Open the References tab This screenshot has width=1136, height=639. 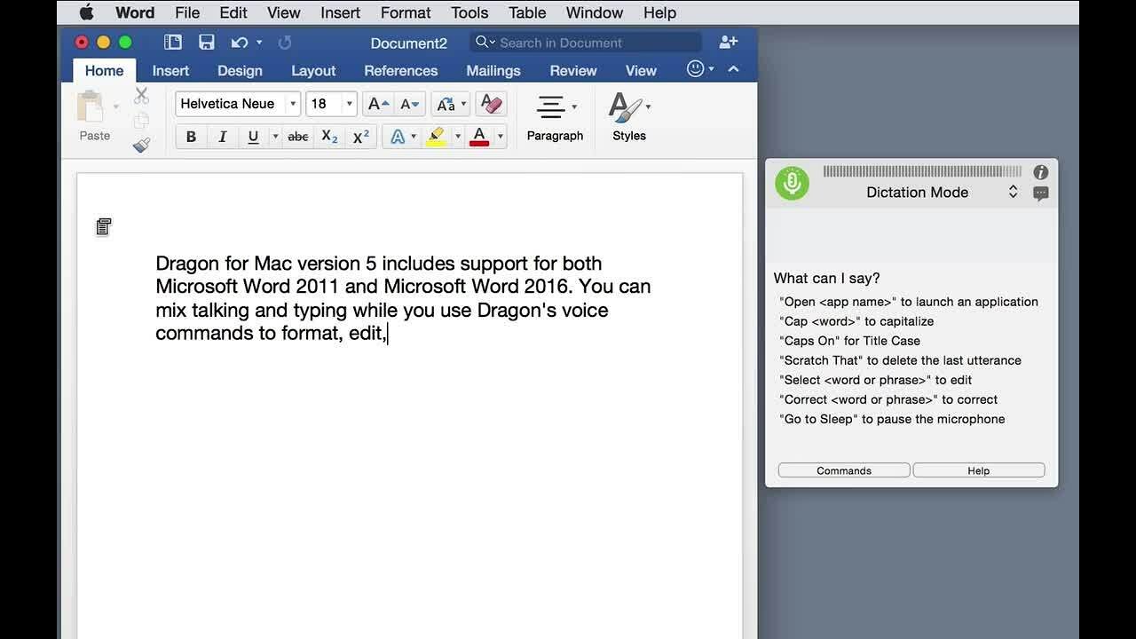(401, 70)
